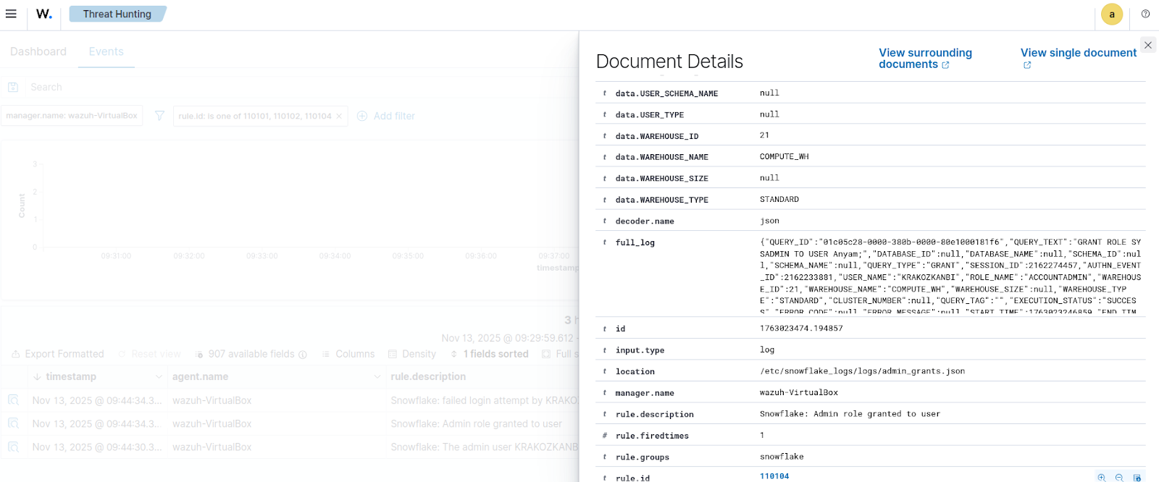The image size is (1159, 482).
Task: Click type icon beside data.WAREHOUSE_ID
Action: [605, 136]
